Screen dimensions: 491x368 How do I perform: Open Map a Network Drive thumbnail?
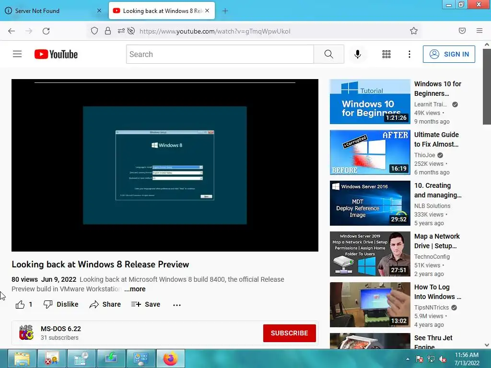pyautogui.click(x=370, y=254)
